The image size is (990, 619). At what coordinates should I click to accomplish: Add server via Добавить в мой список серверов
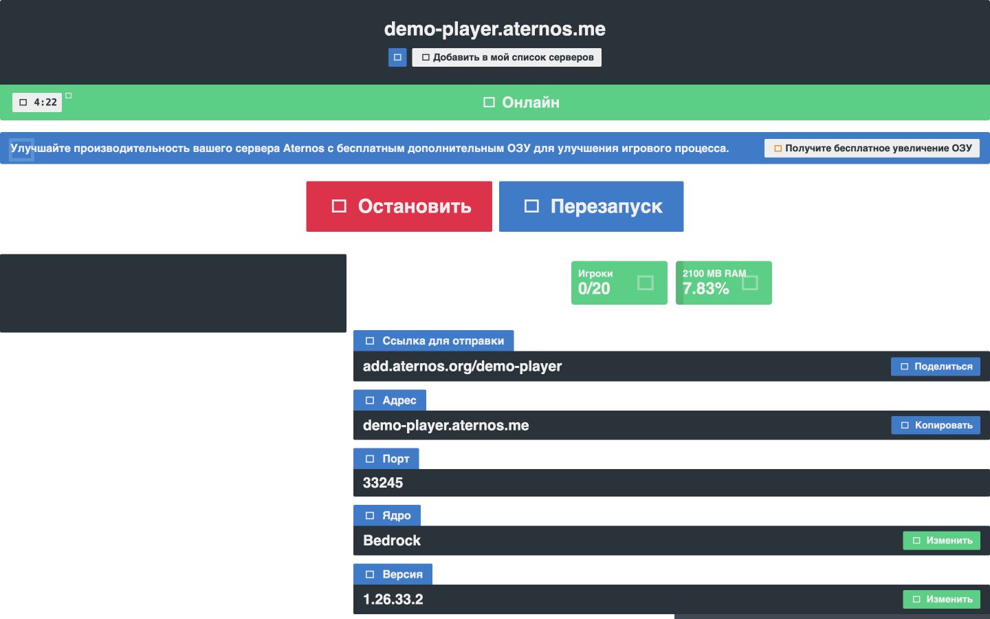click(507, 57)
